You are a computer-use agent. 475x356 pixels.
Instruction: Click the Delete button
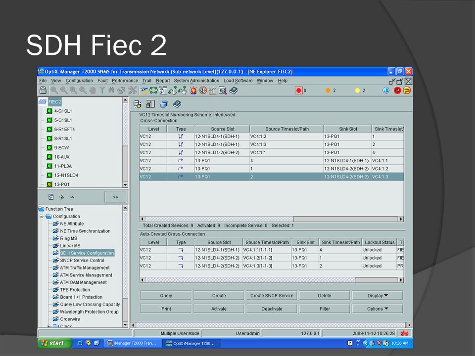325,296
